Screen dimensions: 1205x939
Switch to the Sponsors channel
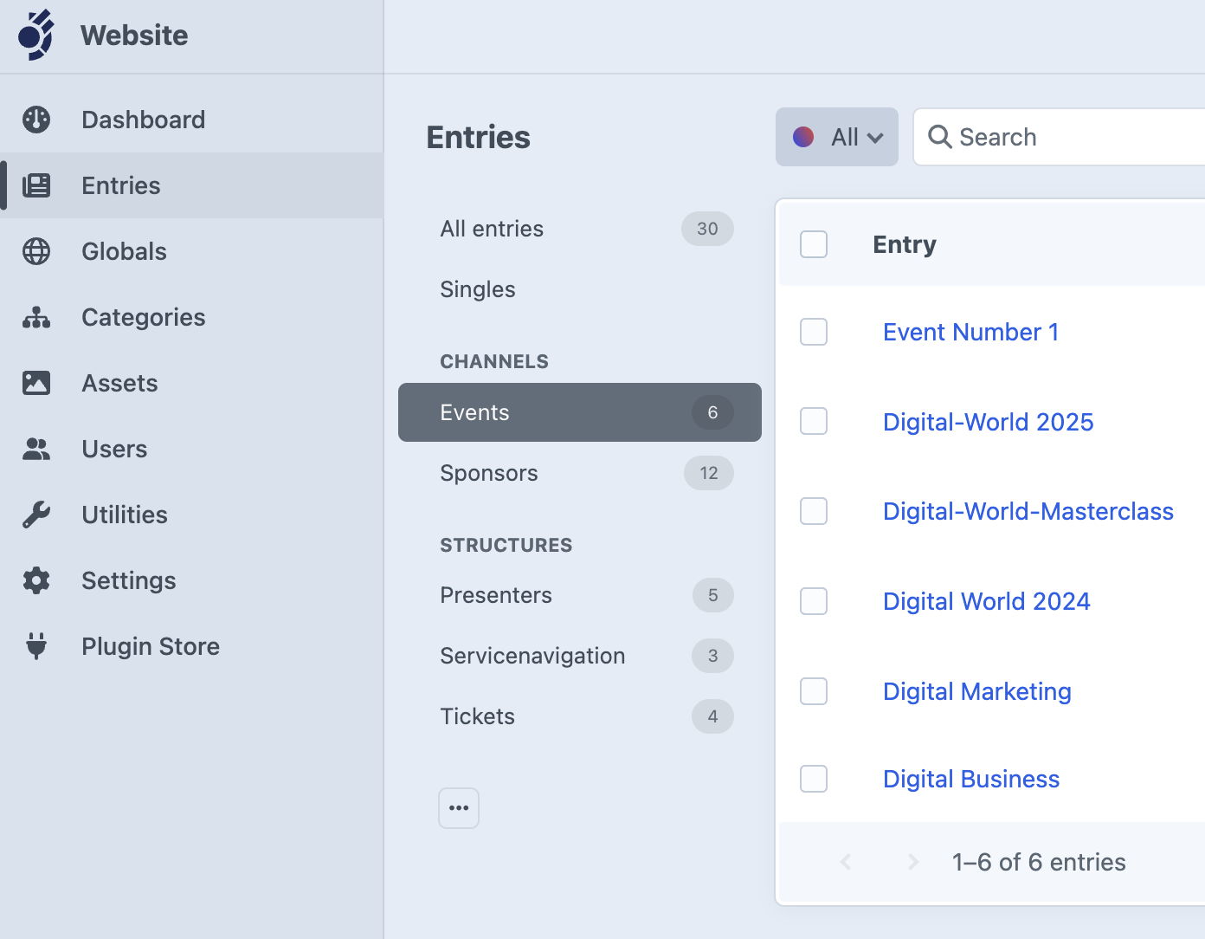pyautogui.click(x=488, y=473)
